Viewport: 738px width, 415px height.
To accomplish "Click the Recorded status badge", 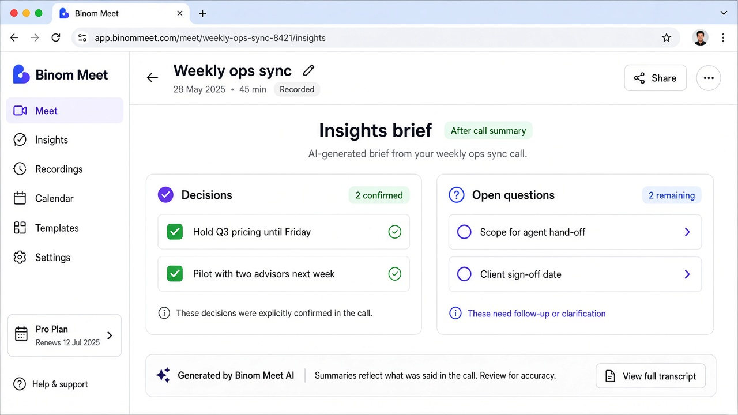I will 297,89.
